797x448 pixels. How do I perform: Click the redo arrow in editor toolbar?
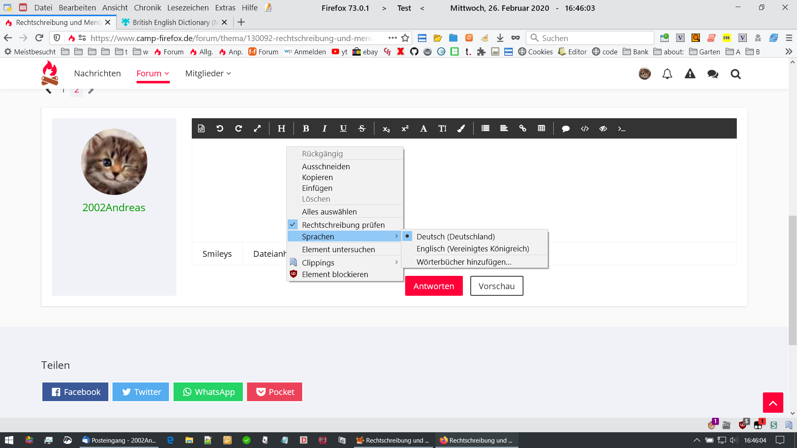click(238, 129)
